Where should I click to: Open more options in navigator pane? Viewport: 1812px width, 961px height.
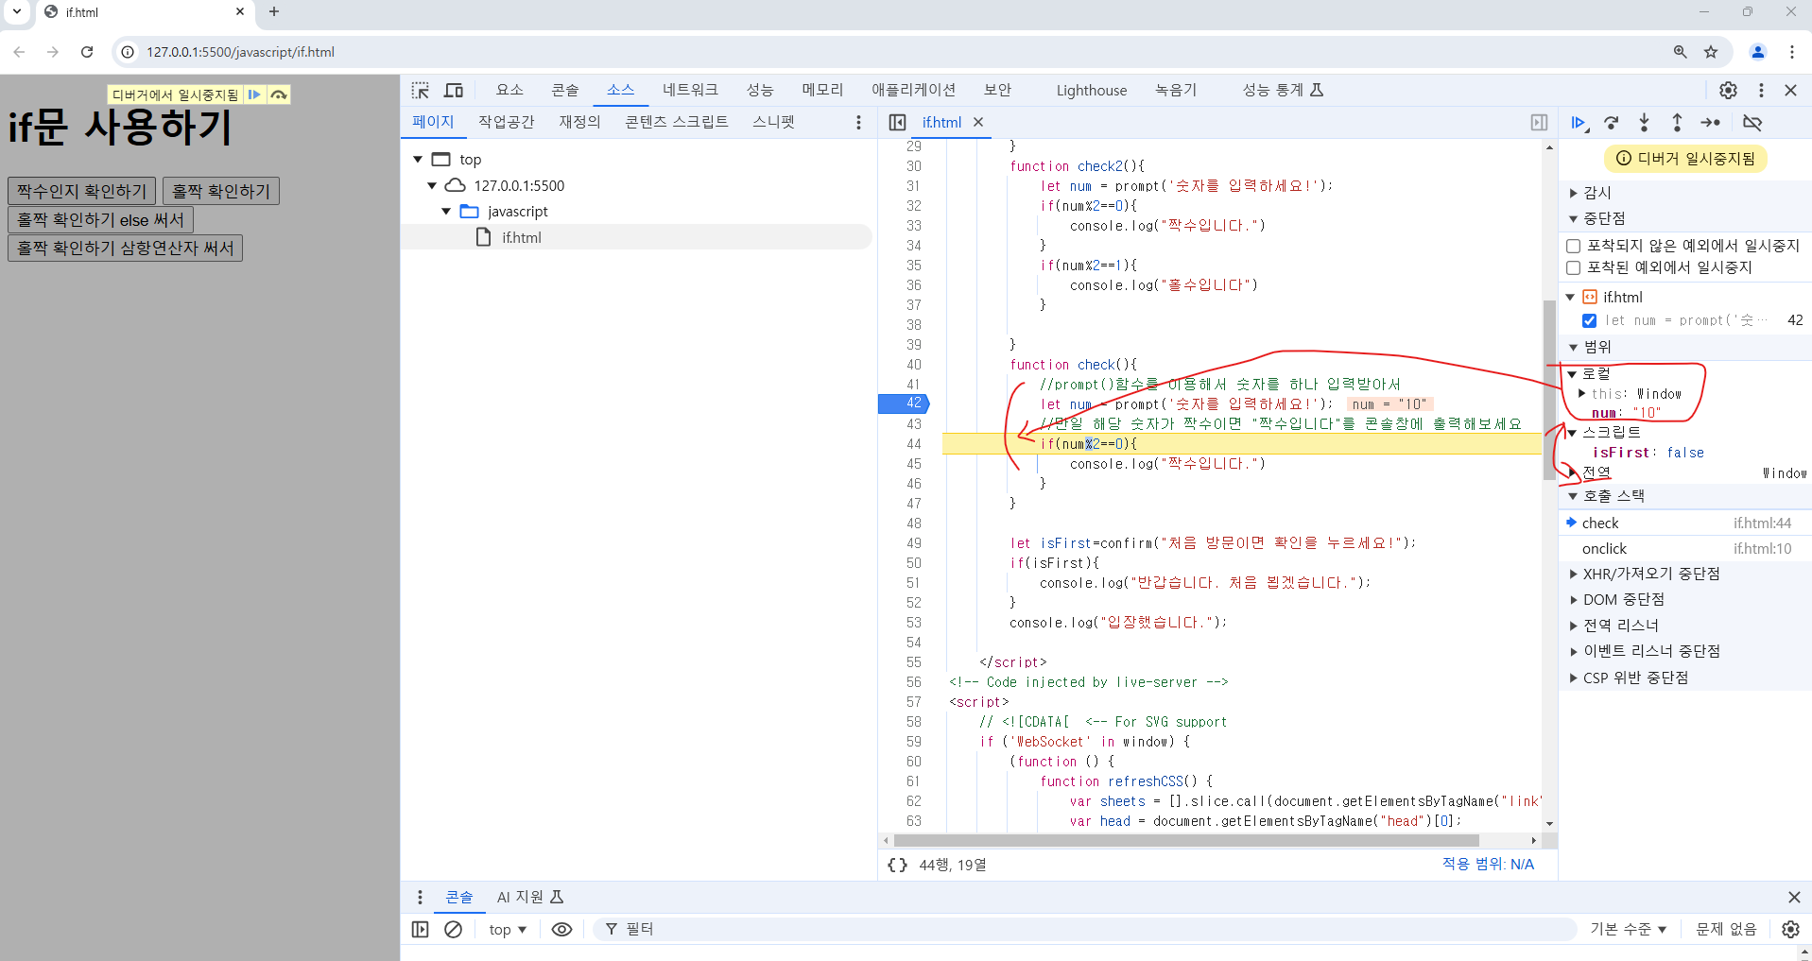(858, 122)
